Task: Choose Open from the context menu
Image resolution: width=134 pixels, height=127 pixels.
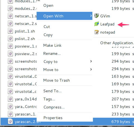Action: 48,5
